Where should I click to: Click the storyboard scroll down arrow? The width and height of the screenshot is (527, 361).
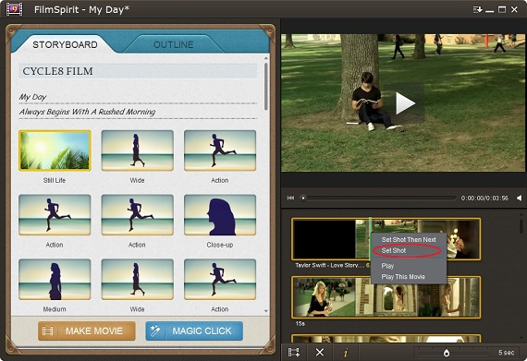click(x=266, y=311)
